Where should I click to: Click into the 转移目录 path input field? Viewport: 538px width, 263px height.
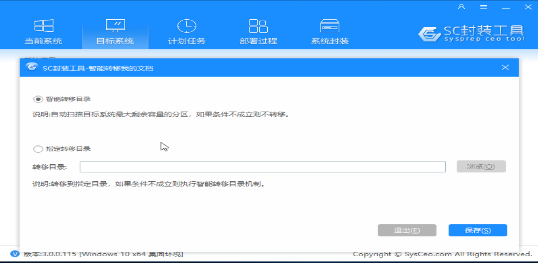[263, 167]
